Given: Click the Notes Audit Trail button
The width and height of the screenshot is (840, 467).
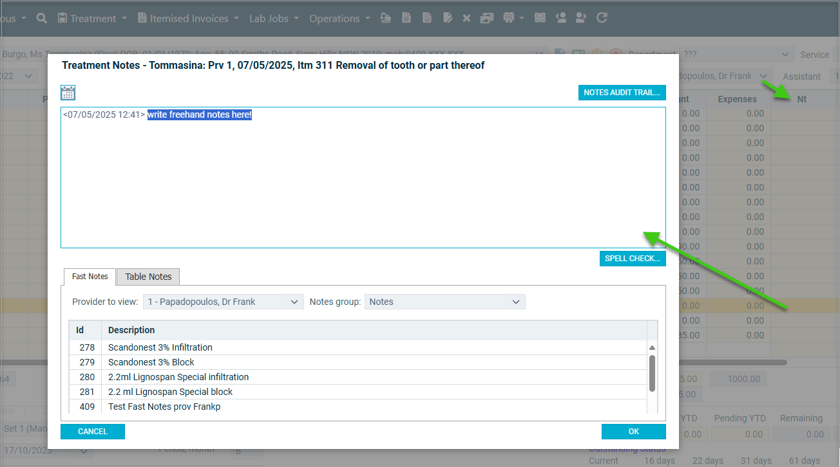Looking at the screenshot, I should 622,93.
